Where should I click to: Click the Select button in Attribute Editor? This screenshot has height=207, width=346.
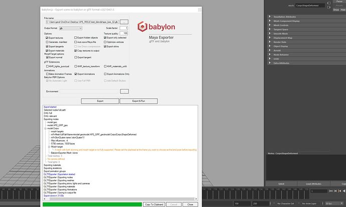click(281, 183)
